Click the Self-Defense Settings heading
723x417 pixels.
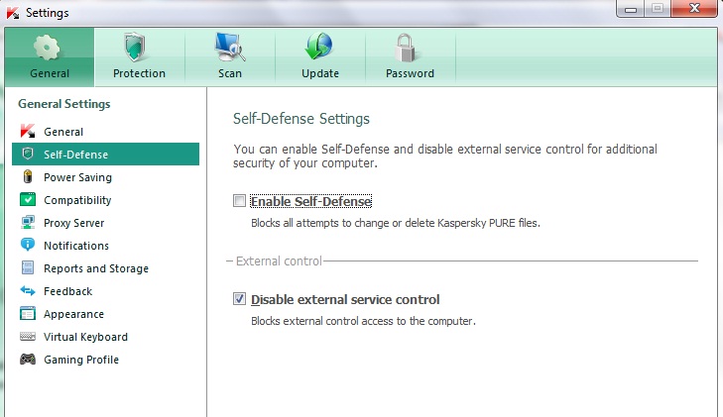[301, 119]
